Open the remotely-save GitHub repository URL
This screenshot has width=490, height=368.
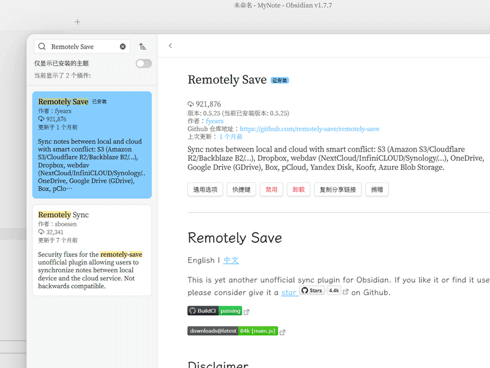click(x=310, y=129)
